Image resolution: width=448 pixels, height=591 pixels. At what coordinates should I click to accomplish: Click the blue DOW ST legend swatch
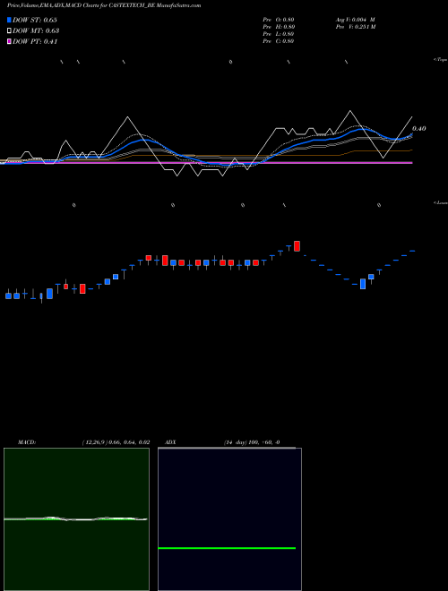(x=9, y=20)
